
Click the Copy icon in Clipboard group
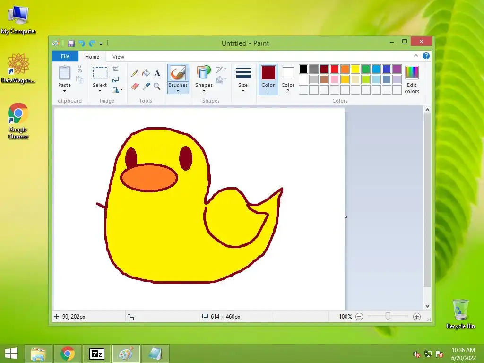point(79,79)
